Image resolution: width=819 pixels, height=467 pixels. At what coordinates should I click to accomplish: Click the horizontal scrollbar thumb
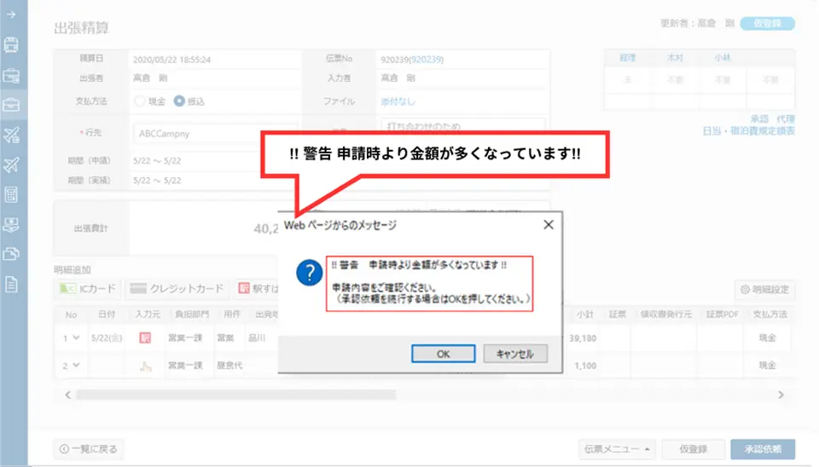(236, 395)
